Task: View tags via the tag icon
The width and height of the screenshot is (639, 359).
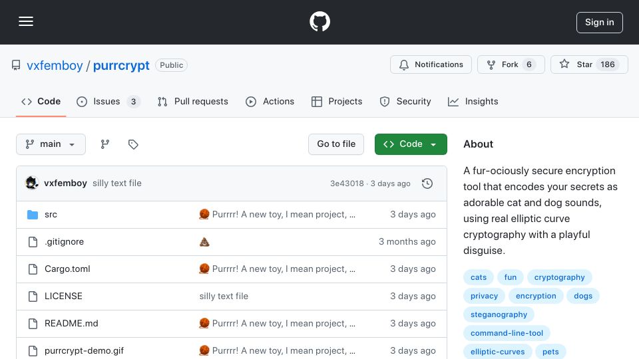Action: pos(133,144)
